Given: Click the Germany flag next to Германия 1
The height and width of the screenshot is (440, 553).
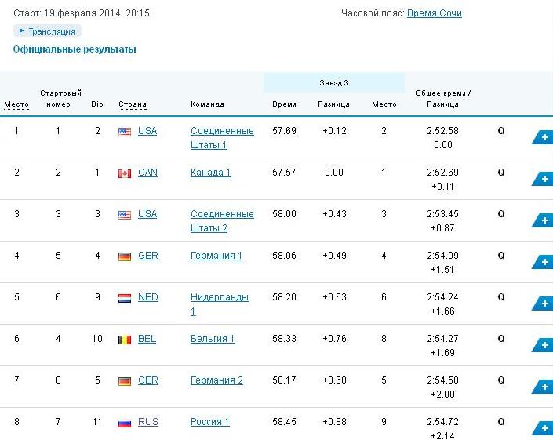Looking at the screenshot, I should [x=125, y=256].
